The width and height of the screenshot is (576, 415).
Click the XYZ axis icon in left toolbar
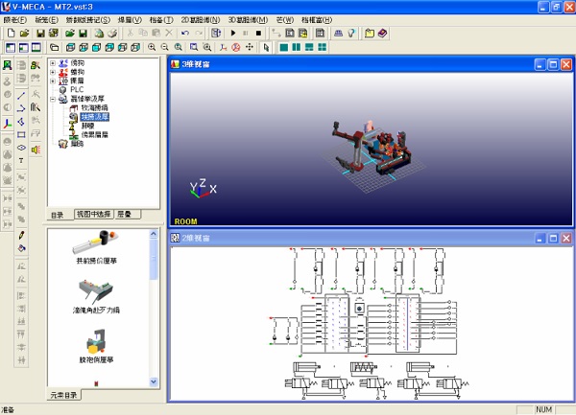click(8, 124)
